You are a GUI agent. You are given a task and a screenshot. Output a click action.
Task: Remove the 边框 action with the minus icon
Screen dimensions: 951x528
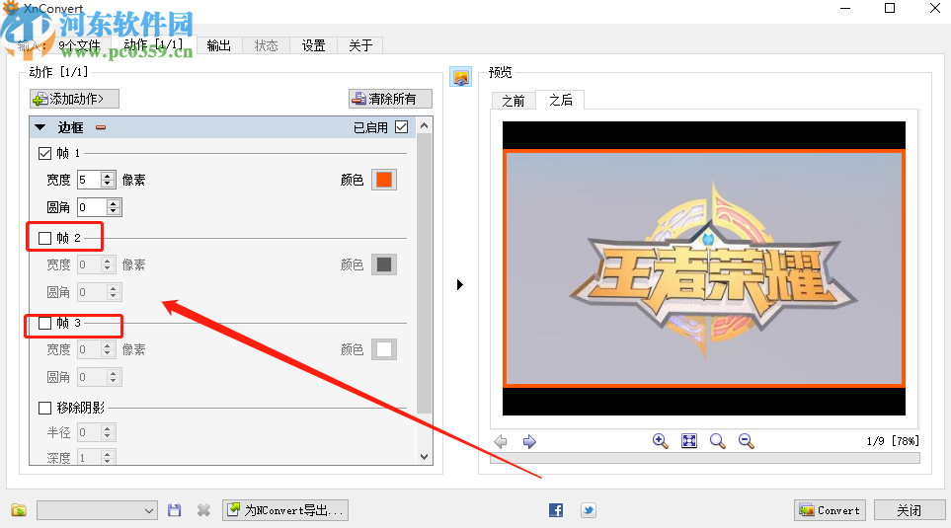click(101, 127)
